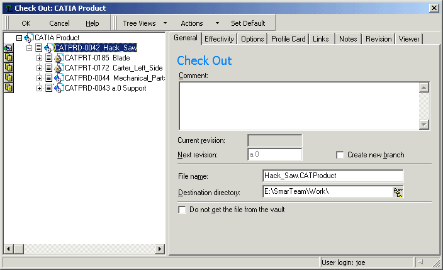Close the Check Out dialog window
The height and width of the screenshot is (270, 443).
434,8
